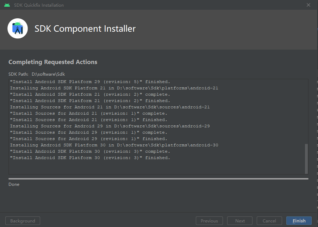Click the Next button
The width and height of the screenshot is (318, 227).
click(x=240, y=221)
